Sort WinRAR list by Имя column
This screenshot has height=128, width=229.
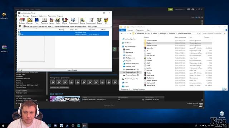click(19, 30)
